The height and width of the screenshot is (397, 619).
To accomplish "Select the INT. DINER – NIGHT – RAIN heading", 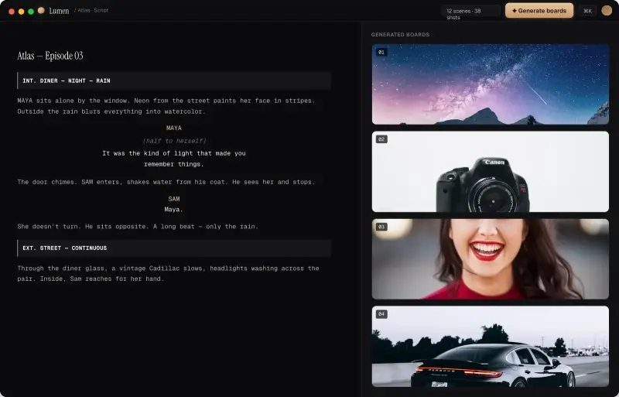I will (x=174, y=80).
